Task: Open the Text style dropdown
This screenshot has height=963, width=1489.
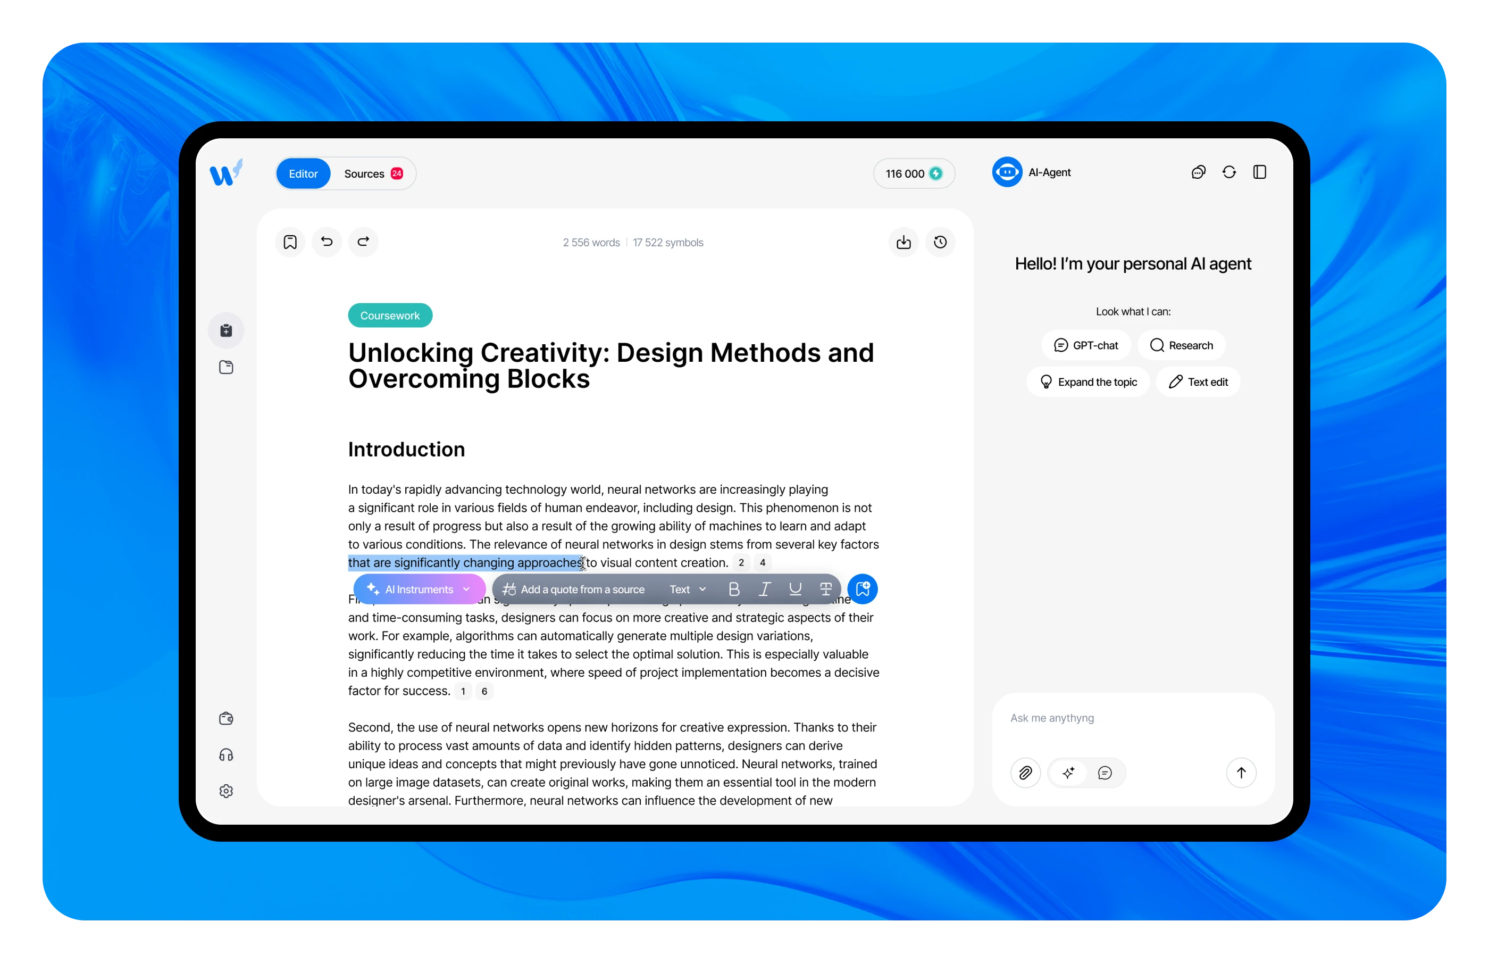Action: click(x=686, y=588)
